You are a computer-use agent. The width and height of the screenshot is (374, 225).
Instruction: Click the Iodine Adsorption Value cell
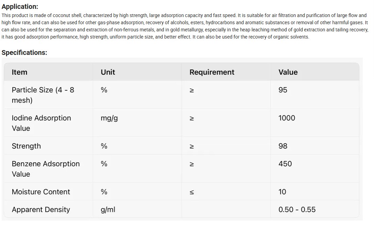point(41,123)
